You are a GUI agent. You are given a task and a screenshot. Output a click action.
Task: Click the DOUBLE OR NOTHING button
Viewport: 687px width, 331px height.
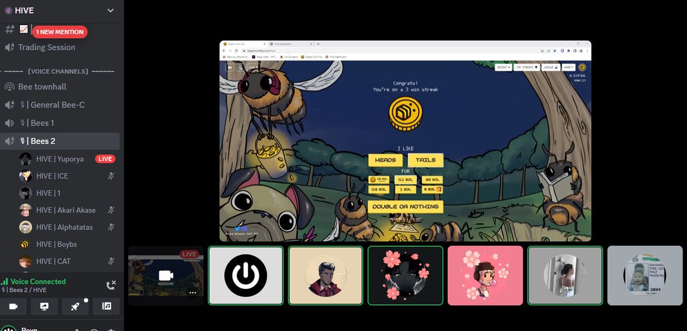pyautogui.click(x=405, y=206)
